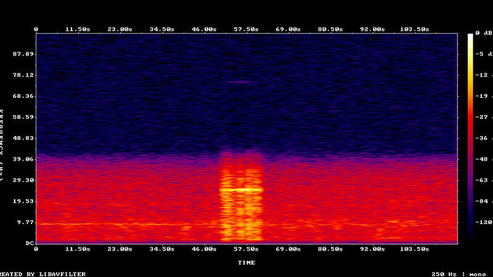The image size is (493, 277).
Task: Click the faint purple mark near 78 Hz
Action: click(240, 82)
